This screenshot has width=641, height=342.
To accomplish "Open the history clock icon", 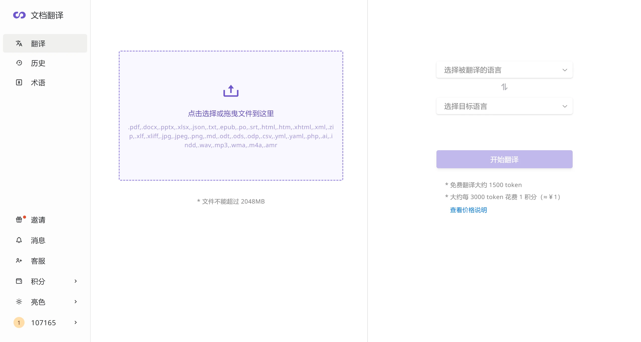I will pos(19,63).
